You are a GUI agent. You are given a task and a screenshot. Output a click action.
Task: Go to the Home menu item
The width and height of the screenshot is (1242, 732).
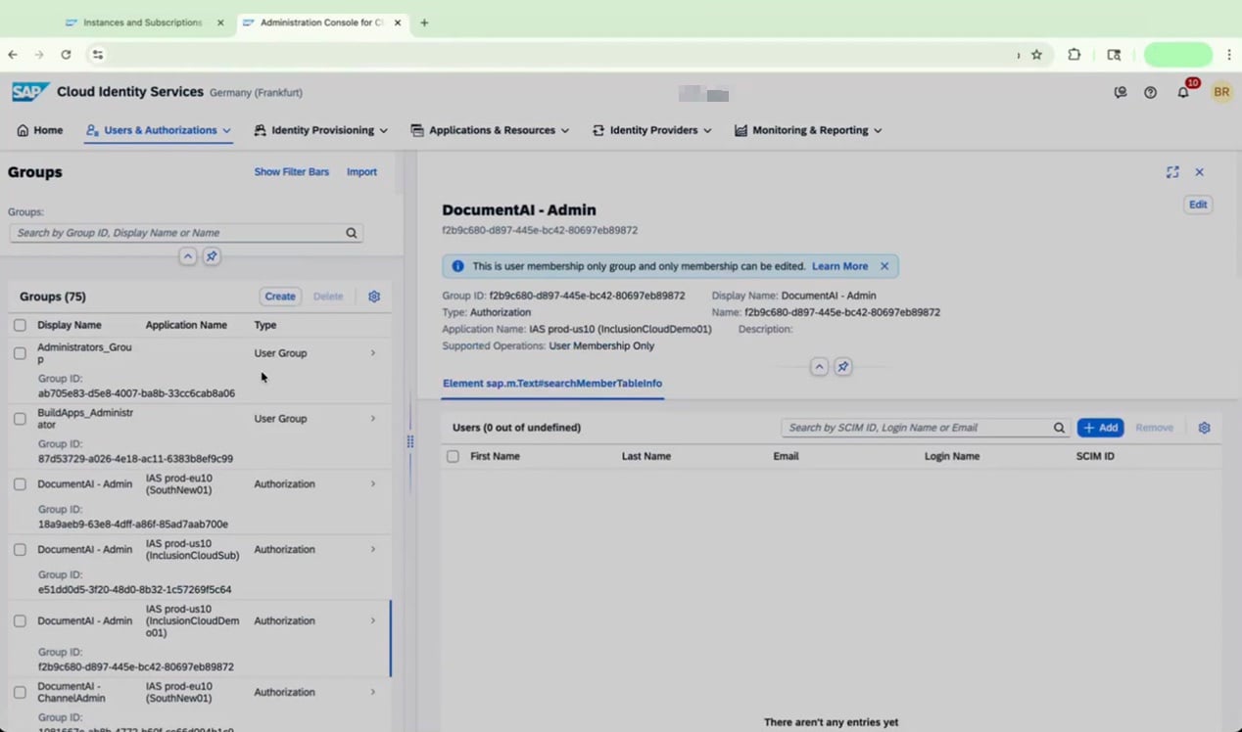pos(40,130)
